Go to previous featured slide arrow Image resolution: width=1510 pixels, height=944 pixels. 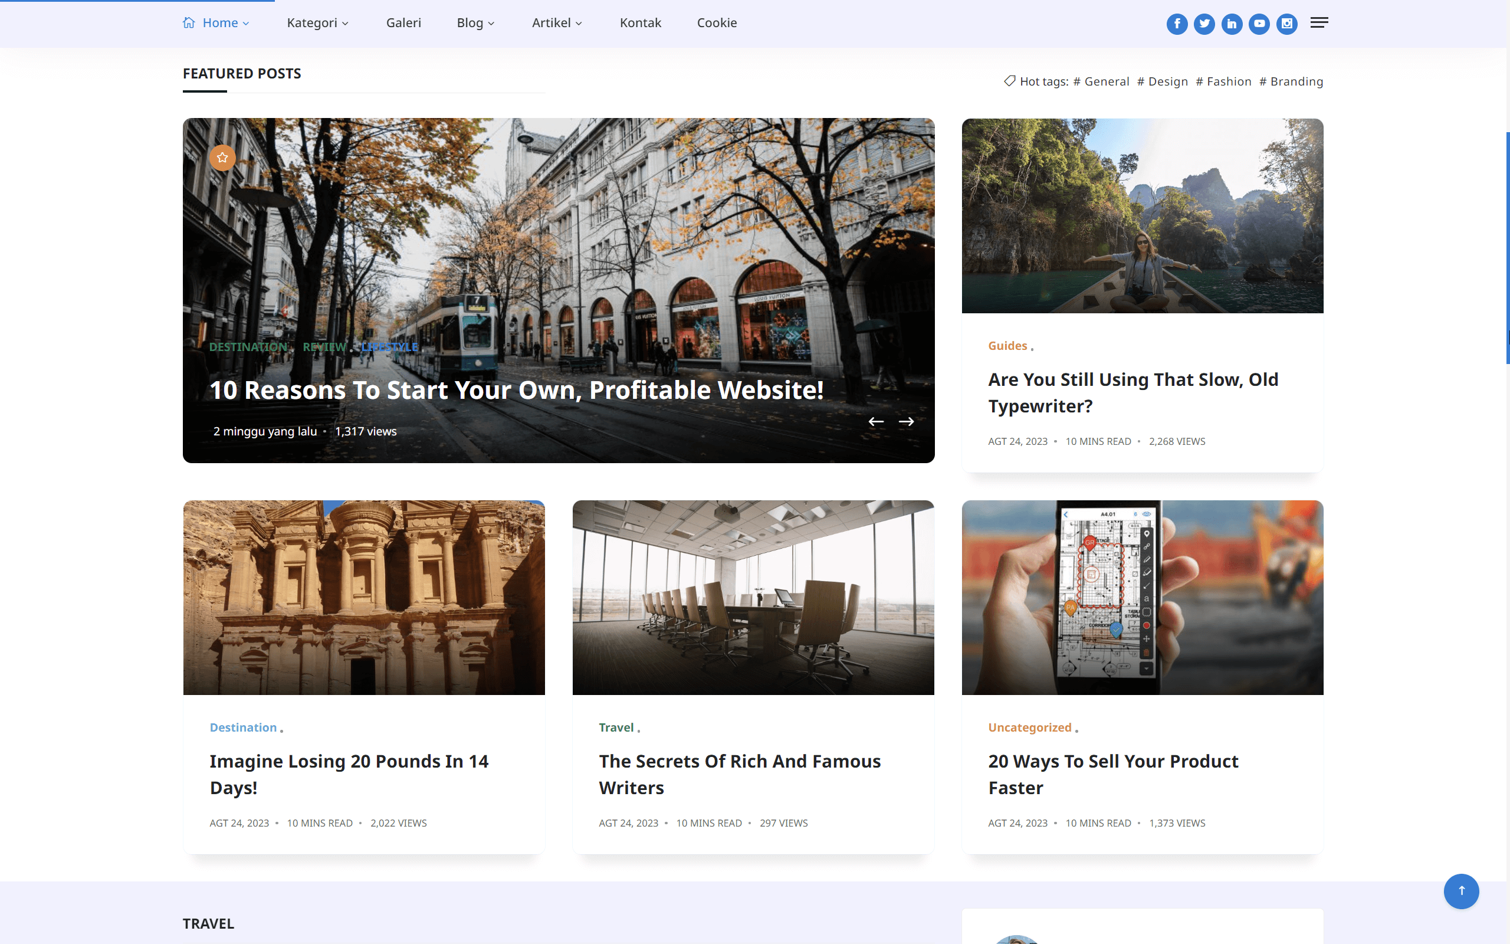pos(876,422)
